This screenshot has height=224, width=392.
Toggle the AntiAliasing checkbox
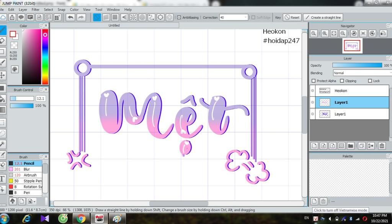coord(179,18)
